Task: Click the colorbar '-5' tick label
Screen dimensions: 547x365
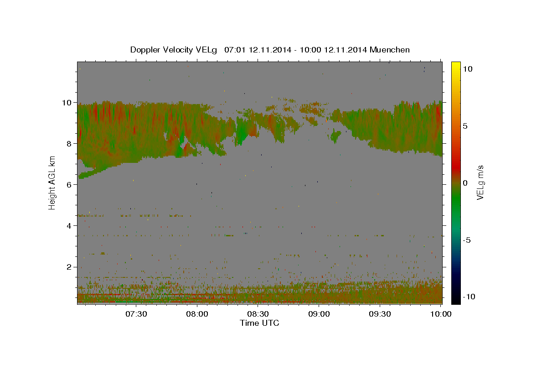Action: 467,240
